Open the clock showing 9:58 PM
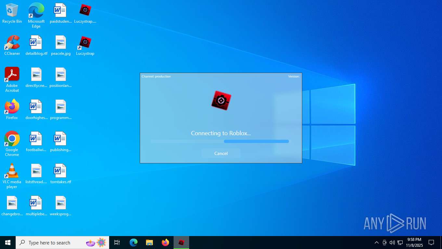 414,243
